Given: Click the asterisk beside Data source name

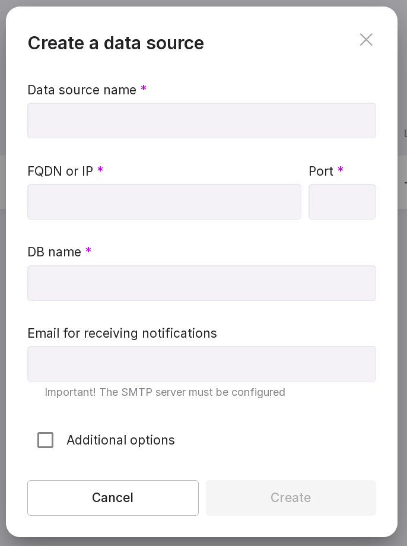Looking at the screenshot, I should point(144,89).
